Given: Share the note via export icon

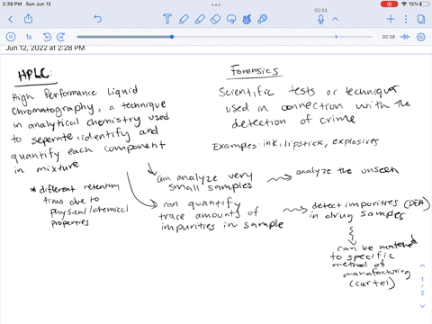Looking at the screenshot, I should pyautogui.click(x=29, y=19).
